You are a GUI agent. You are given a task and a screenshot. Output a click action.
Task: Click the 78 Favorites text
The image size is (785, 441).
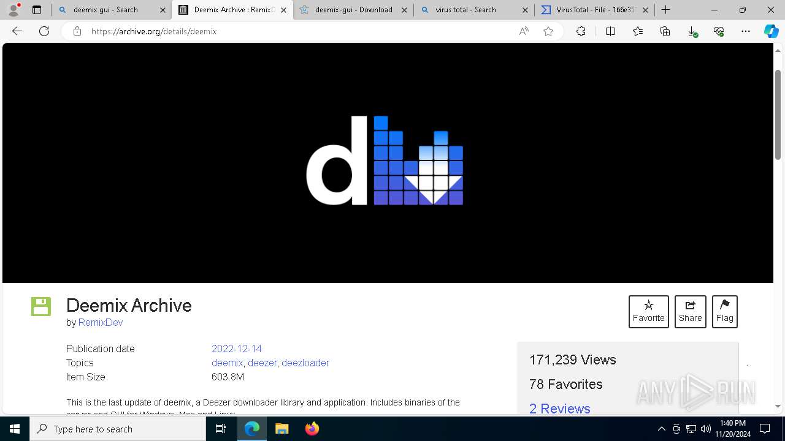point(566,384)
